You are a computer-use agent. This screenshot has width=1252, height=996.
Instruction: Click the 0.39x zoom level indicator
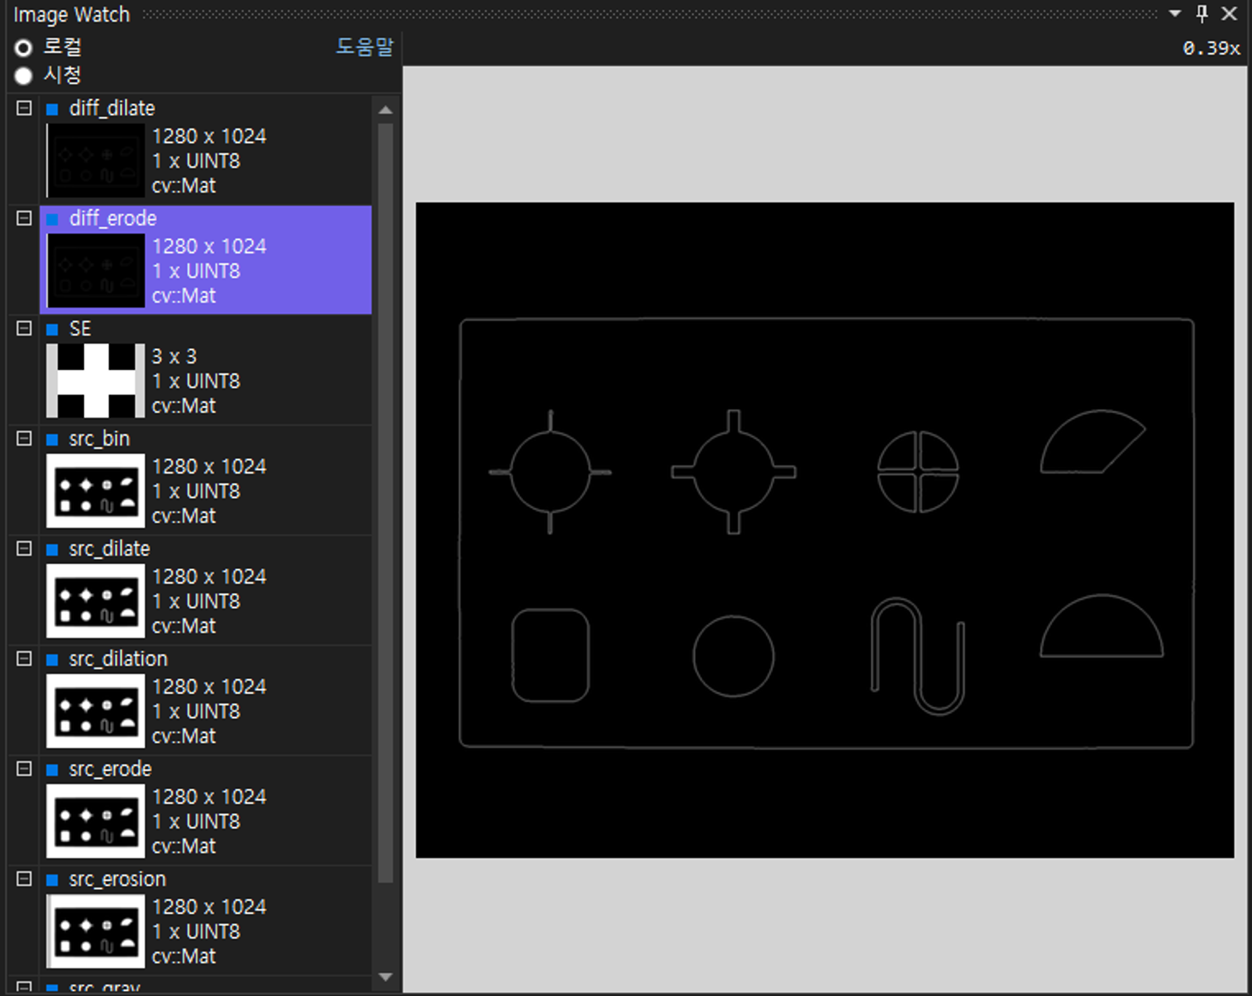pos(1211,48)
